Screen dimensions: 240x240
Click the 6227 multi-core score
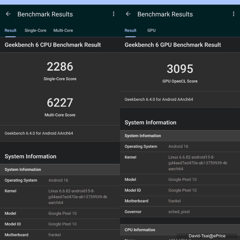click(60, 103)
